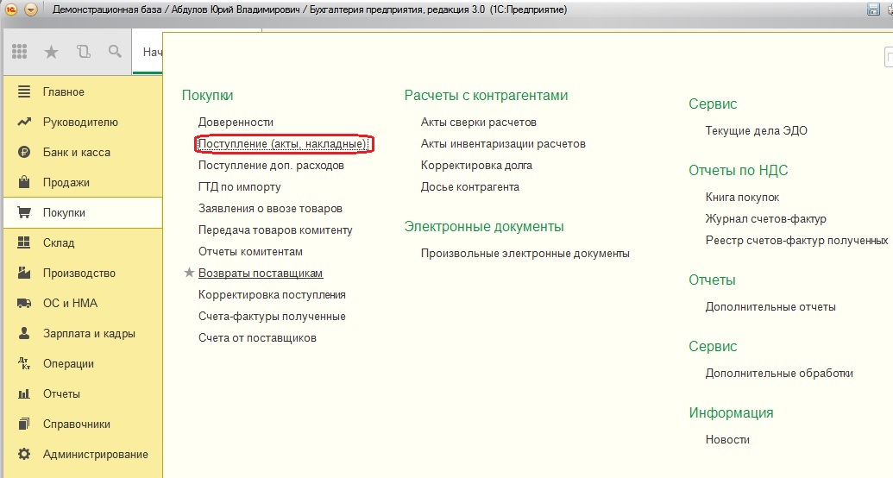This screenshot has width=893, height=478.
Task: Click the Справочники books icon
Action: (x=24, y=424)
